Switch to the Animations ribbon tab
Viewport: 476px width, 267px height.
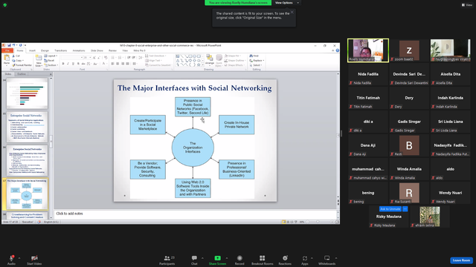point(79,50)
